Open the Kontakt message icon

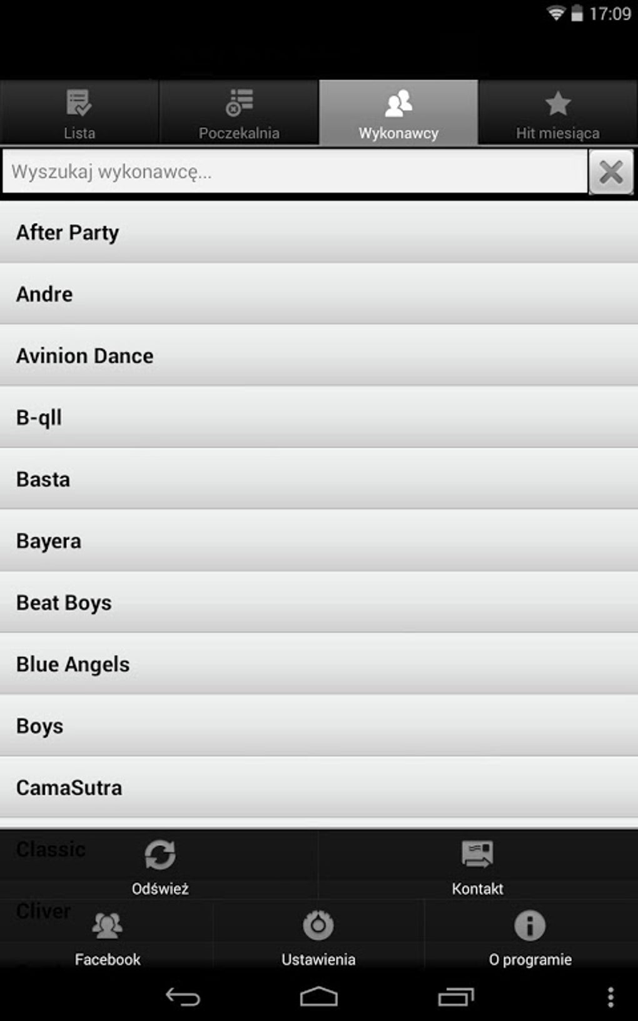(478, 854)
